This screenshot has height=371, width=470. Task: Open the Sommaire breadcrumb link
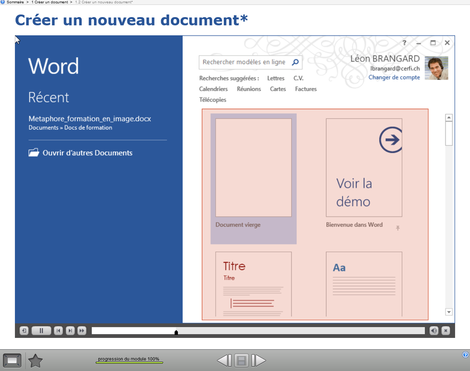point(15,2)
